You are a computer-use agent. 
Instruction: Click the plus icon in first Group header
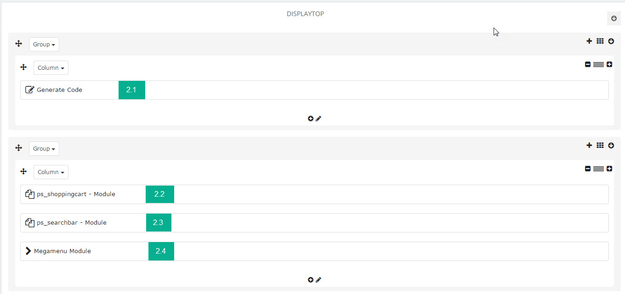589,41
